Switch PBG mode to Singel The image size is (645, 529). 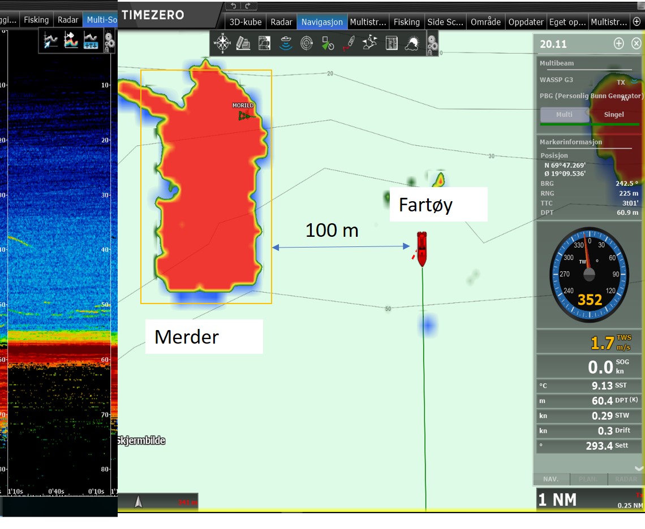[x=614, y=115]
